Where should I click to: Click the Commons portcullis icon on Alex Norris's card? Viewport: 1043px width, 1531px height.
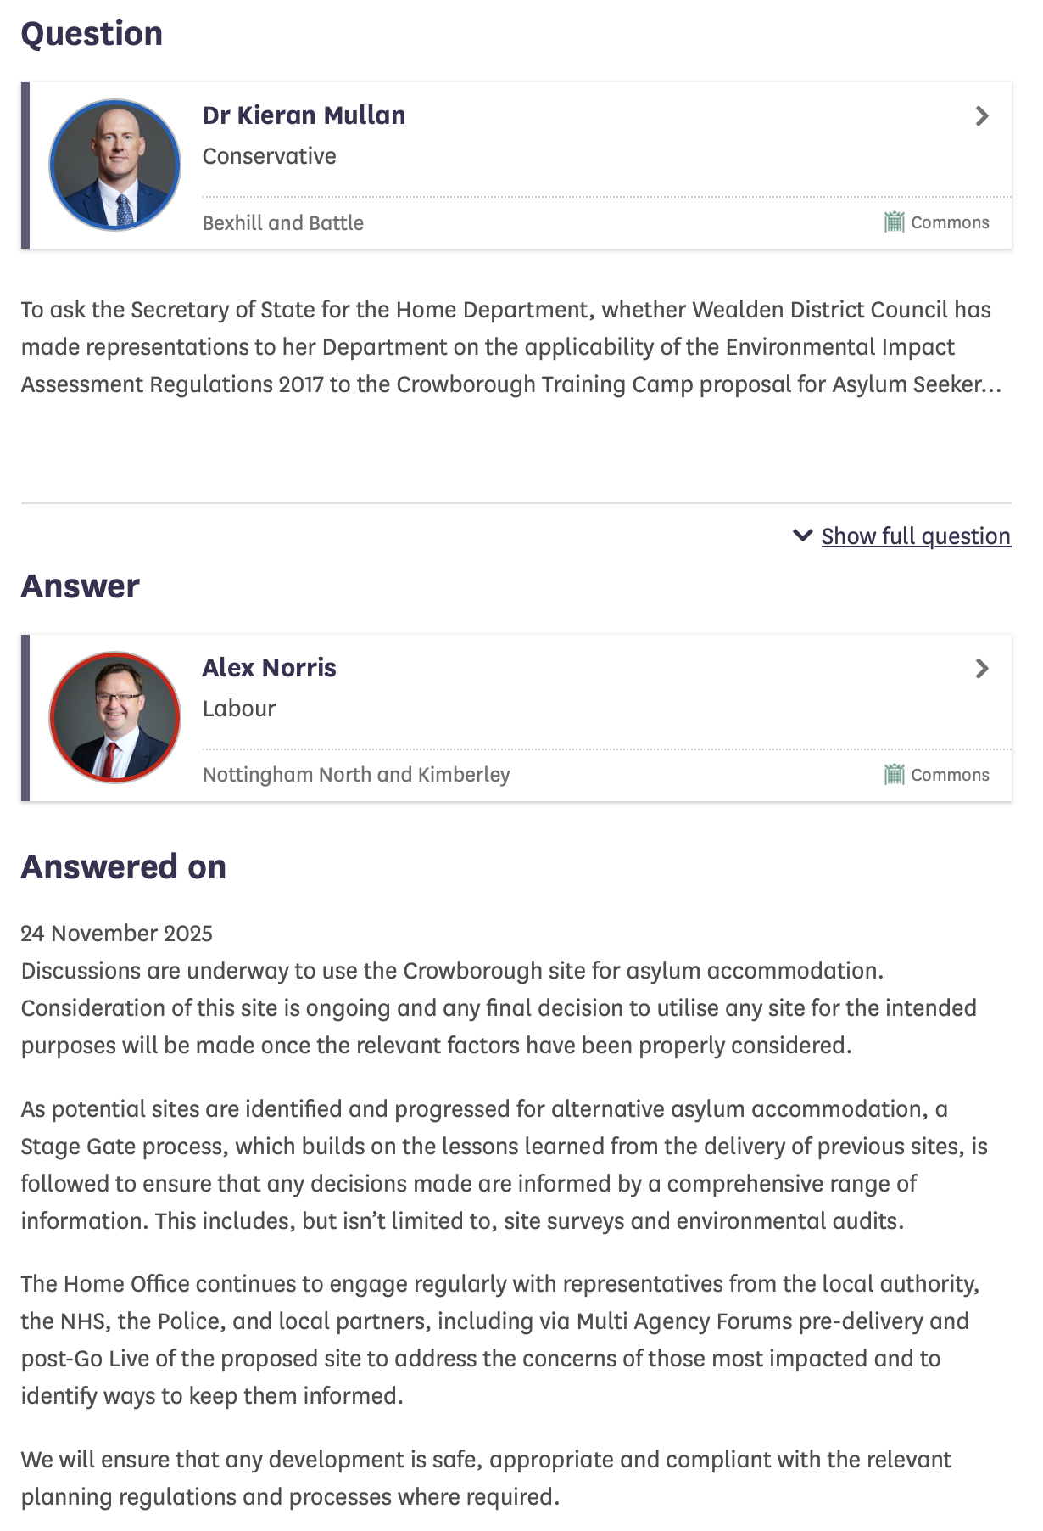894,775
